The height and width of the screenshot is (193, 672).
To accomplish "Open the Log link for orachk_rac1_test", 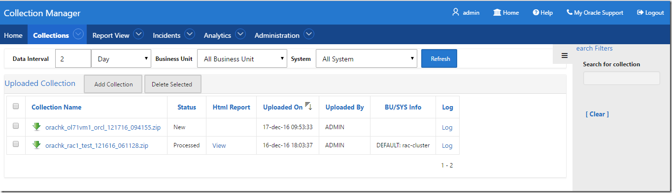I will 447,145.
